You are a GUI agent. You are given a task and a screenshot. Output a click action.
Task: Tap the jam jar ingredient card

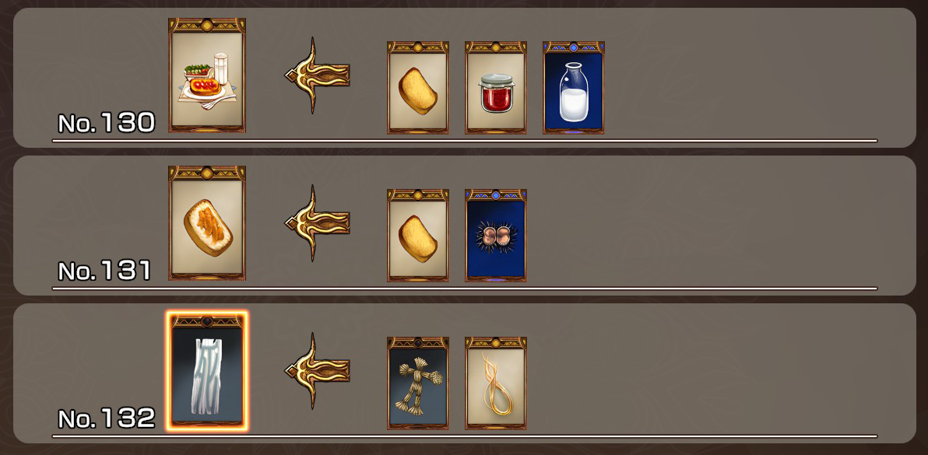click(x=495, y=87)
